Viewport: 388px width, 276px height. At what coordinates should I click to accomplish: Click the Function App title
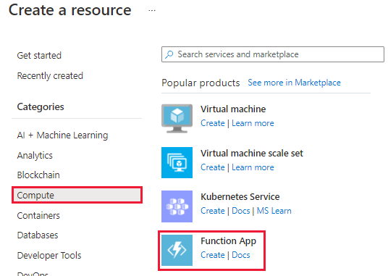pyautogui.click(x=229, y=241)
